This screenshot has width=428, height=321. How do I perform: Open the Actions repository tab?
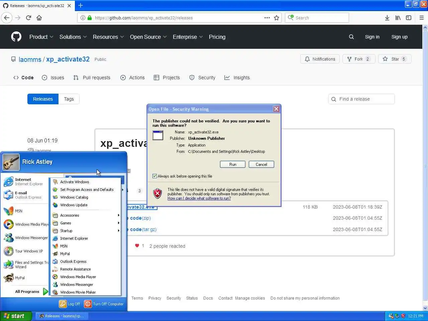click(132, 78)
